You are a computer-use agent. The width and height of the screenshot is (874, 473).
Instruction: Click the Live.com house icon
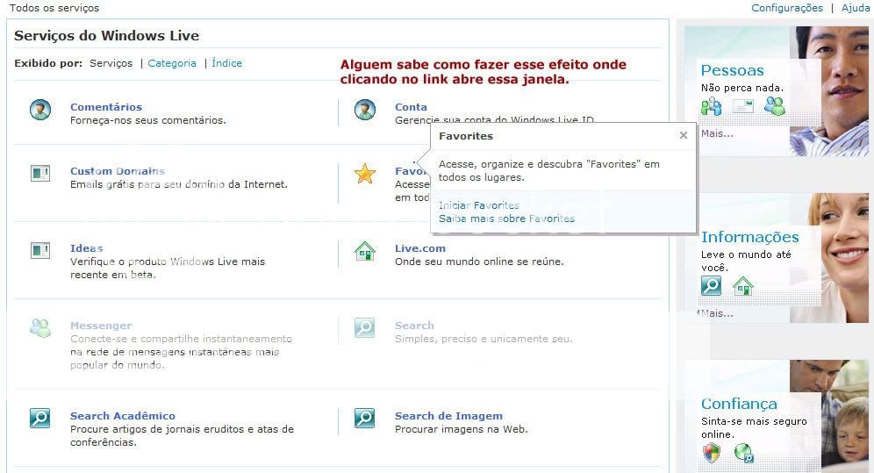(365, 251)
